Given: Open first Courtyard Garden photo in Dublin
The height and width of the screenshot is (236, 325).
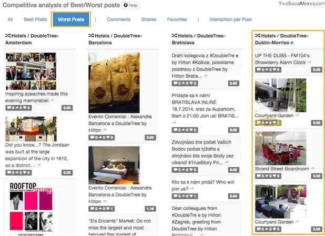Looking at the screenshot, I should (x=280, y=95).
